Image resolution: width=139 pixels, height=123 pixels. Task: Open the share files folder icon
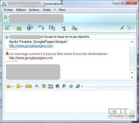click(19, 28)
